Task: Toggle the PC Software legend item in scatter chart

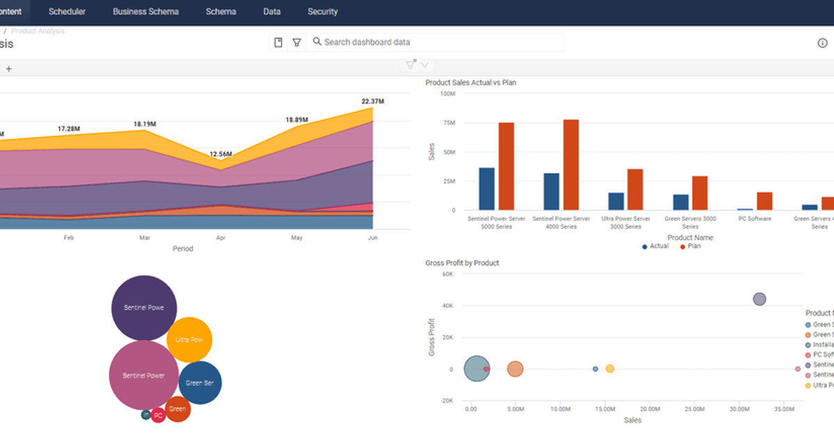Action: tap(819, 354)
